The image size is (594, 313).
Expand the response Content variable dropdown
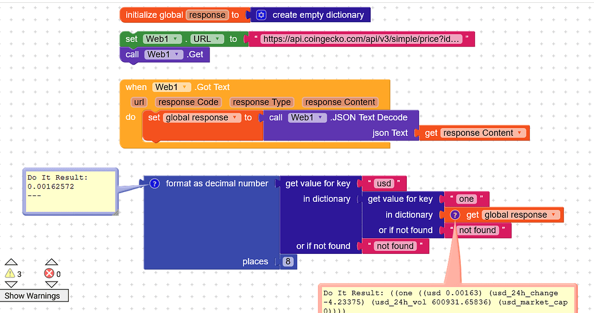point(519,133)
